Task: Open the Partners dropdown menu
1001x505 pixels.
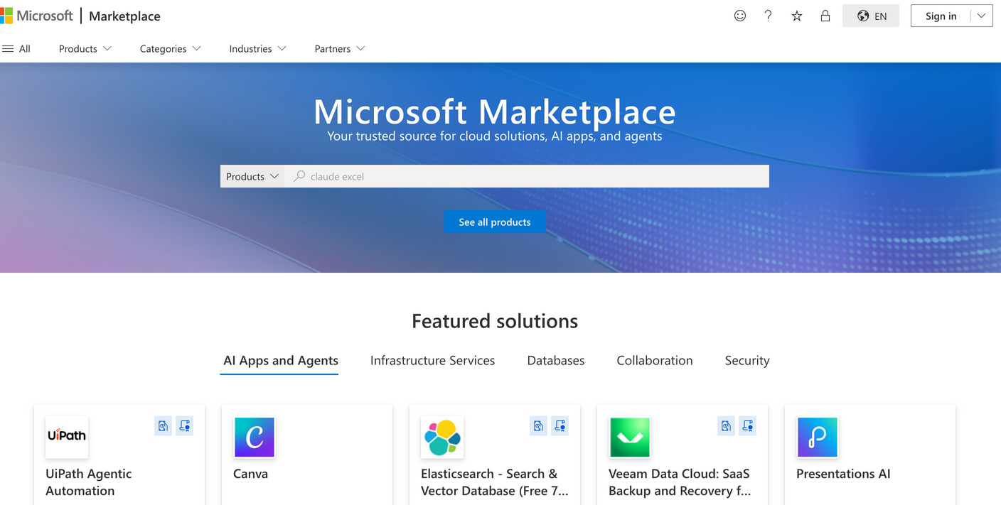Action: pyautogui.click(x=340, y=48)
